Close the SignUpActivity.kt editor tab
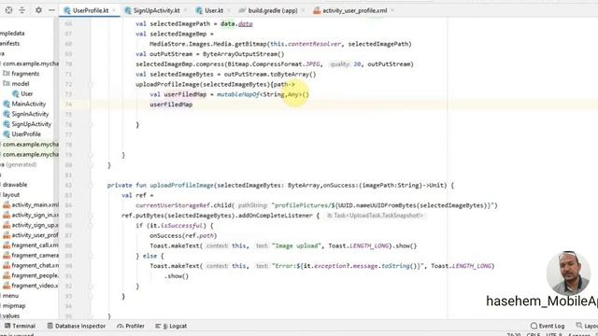 pos(185,10)
